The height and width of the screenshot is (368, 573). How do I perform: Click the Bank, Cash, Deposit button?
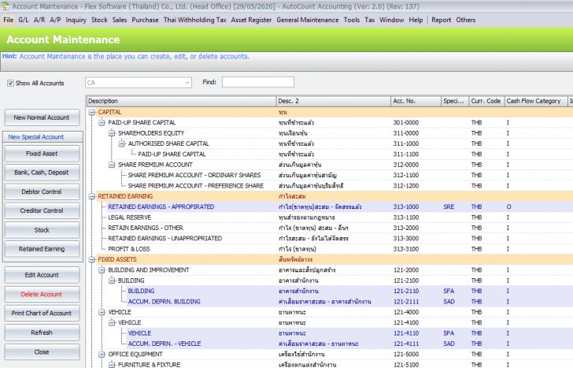point(42,173)
